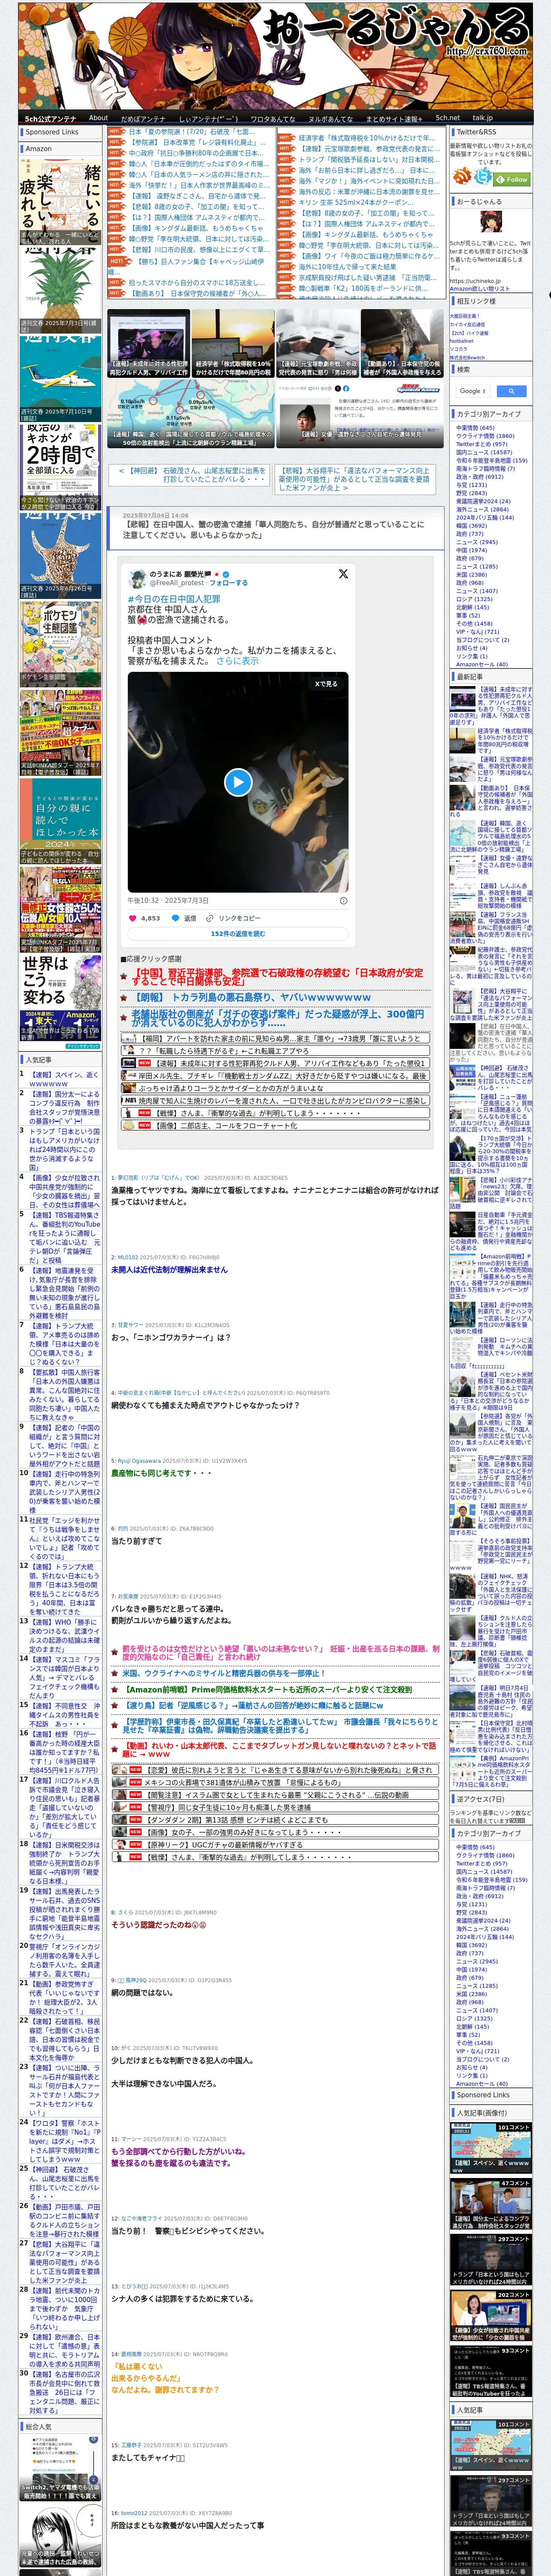
Task: Open the X logo on embedded tweet
Action: (x=343, y=573)
